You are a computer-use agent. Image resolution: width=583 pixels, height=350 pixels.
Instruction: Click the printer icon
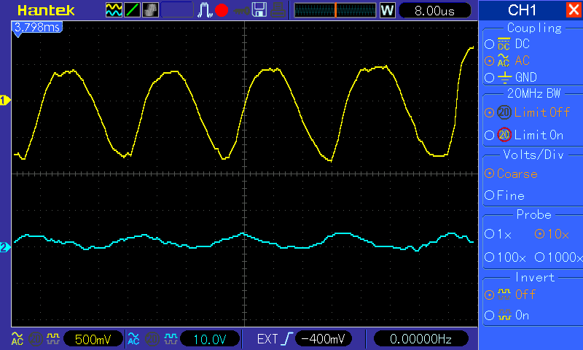point(278,10)
